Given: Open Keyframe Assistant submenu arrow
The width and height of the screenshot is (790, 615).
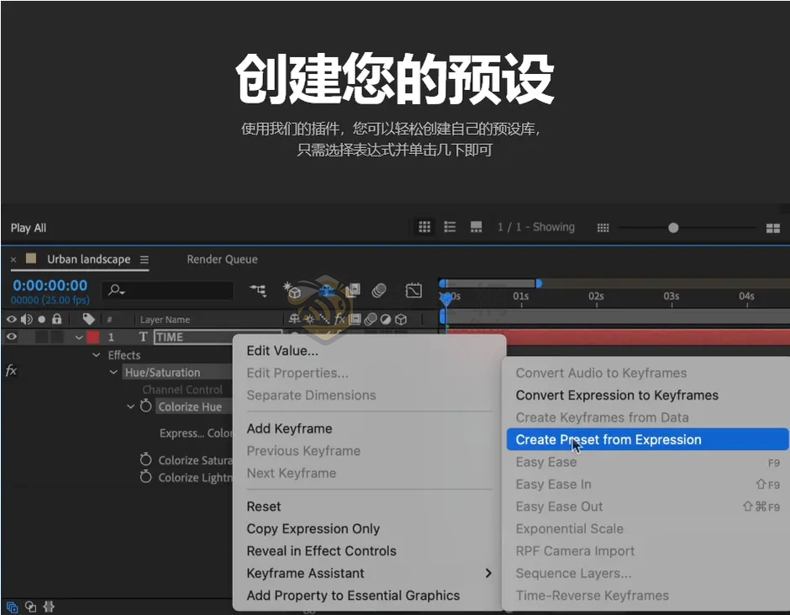Looking at the screenshot, I should tap(487, 573).
